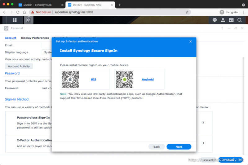Viewport: 248px width, 165px height.
Task: Click the Install Synology Secure SignIn heading
Action: point(89,51)
